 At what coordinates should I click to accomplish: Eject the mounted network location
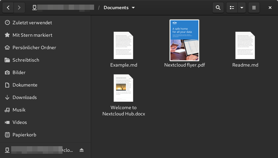click(x=82, y=150)
